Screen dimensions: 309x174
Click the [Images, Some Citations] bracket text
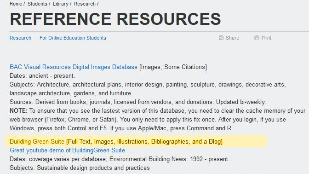point(173,67)
